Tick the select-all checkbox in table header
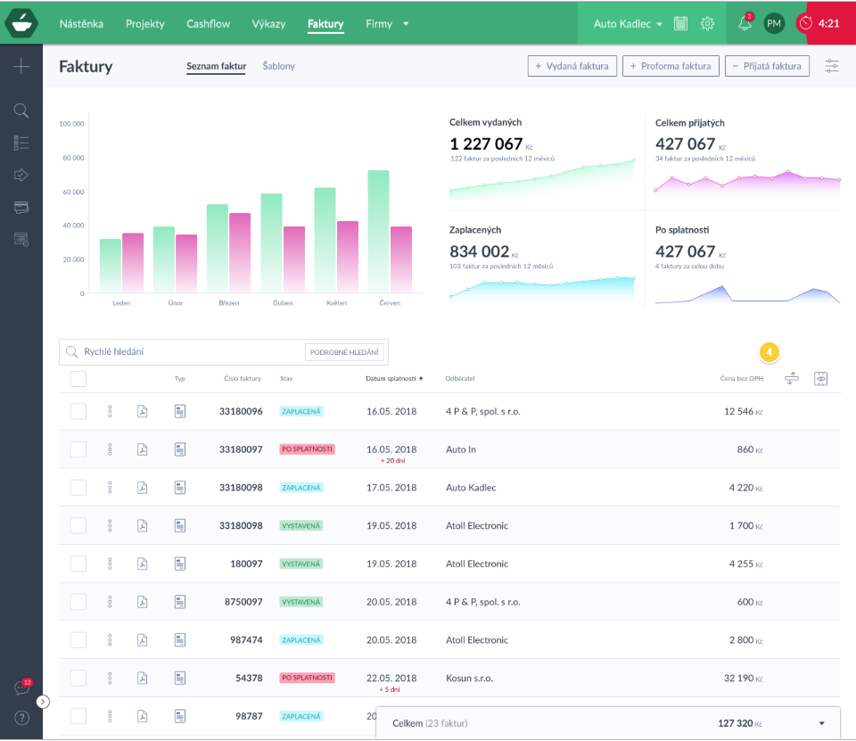This screenshot has height=741, width=856. coord(78,378)
